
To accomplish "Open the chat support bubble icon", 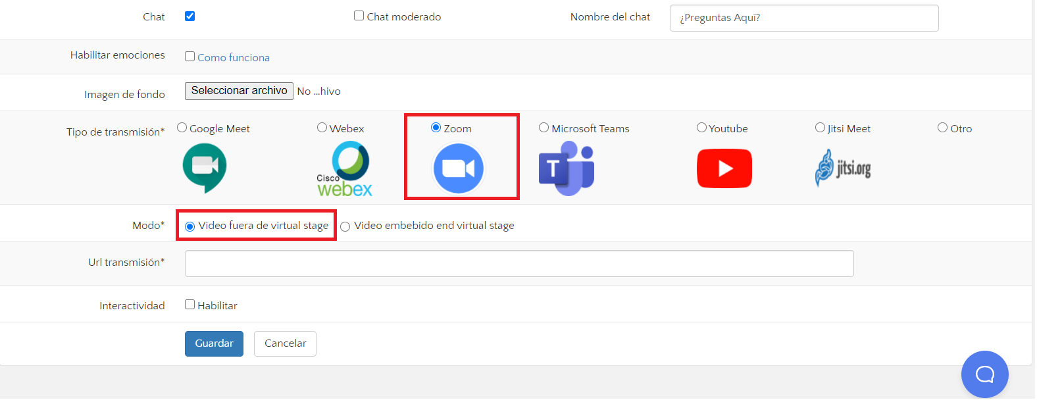I will pyautogui.click(x=985, y=374).
